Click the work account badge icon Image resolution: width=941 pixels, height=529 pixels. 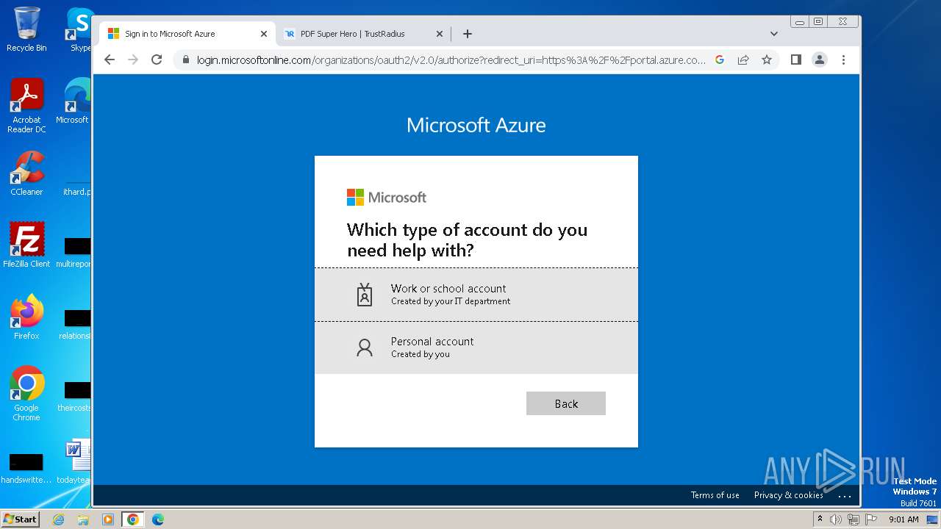(365, 295)
